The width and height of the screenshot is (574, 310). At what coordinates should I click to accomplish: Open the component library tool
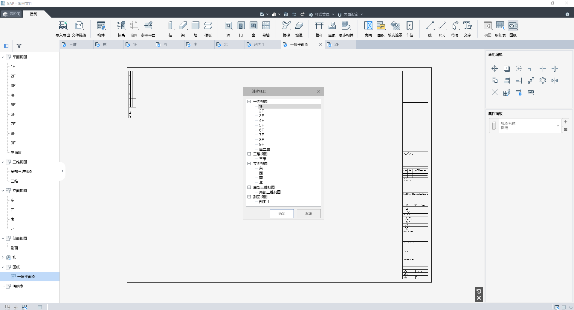101,29
